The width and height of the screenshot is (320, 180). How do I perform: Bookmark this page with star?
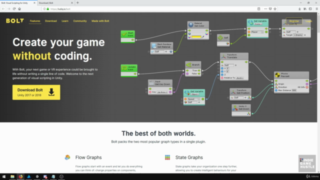tap(275, 9)
